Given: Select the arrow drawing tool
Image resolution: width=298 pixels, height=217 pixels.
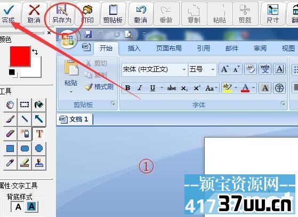Looking at the screenshot, I should tap(39, 119).
